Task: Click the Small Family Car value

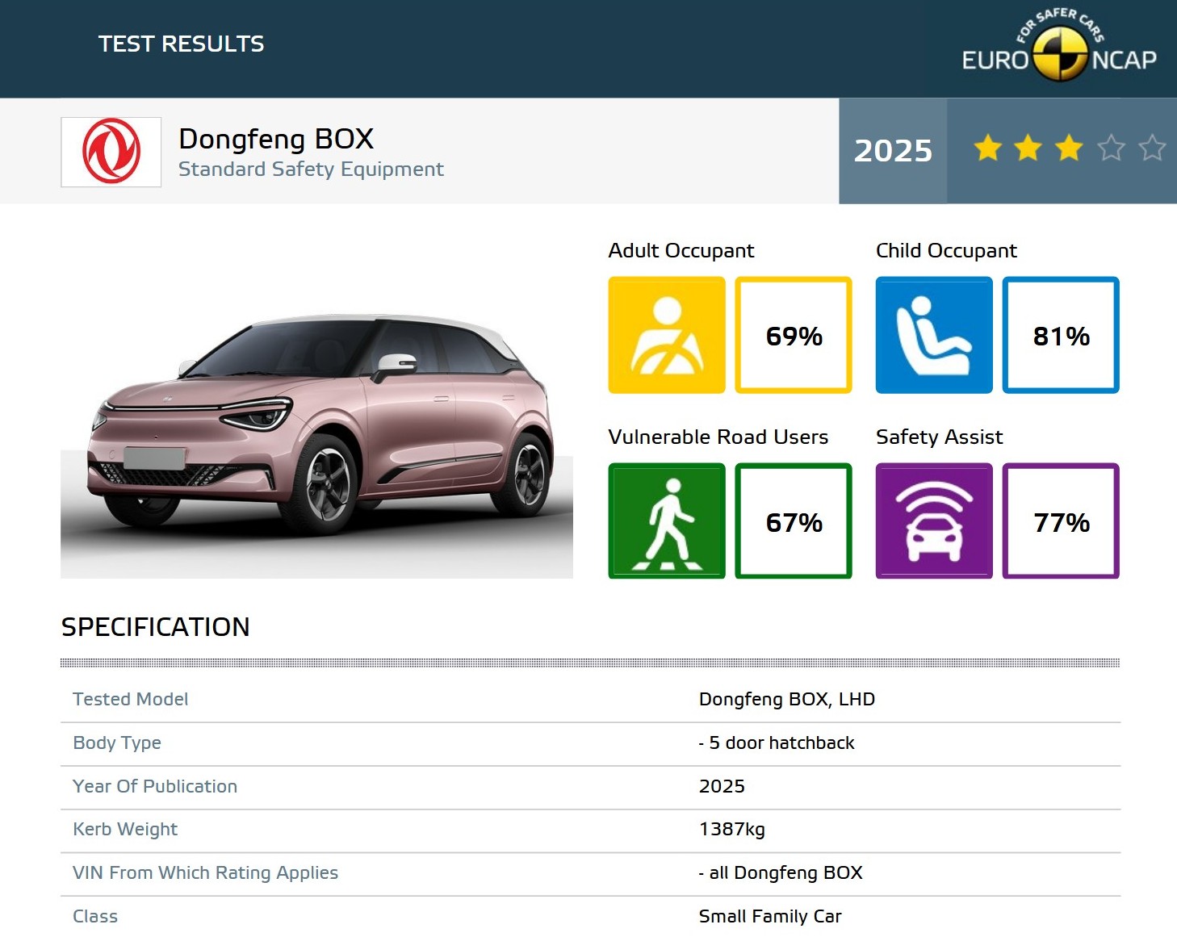Action: click(770, 916)
